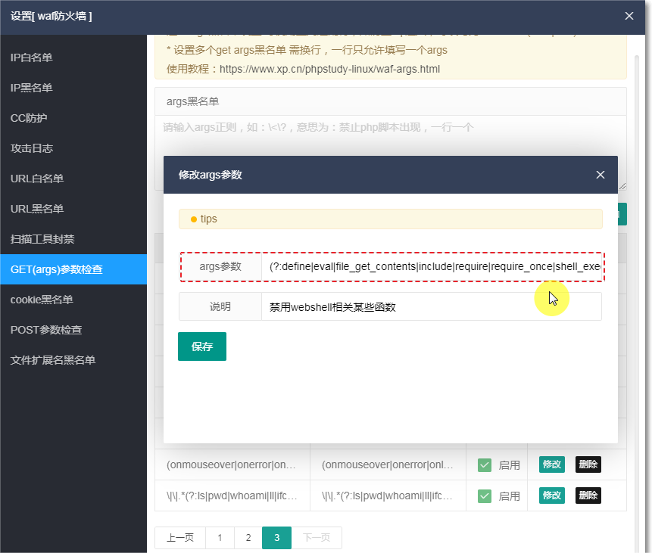Go to 扫描工具封禁 section
This screenshot has height=553, width=652.
pyautogui.click(x=73, y=239)
